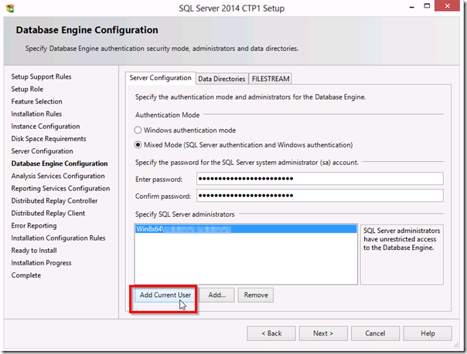Screen dimensions: 467x354
Task: Click the Setup Role step
Action: tap(27, 89)
